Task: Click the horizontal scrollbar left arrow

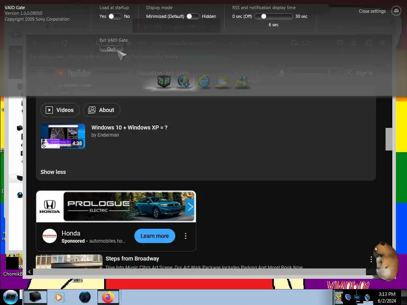Action: pyautogui.click(x=29, y=272)
